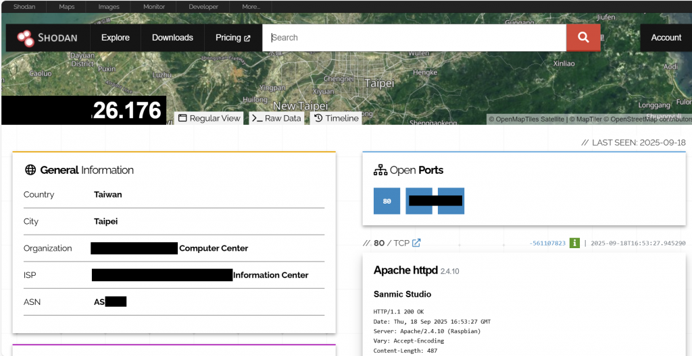Screen dimensions: 692x356
Task: Open Maps in top bar
Action: pos(67,7)
